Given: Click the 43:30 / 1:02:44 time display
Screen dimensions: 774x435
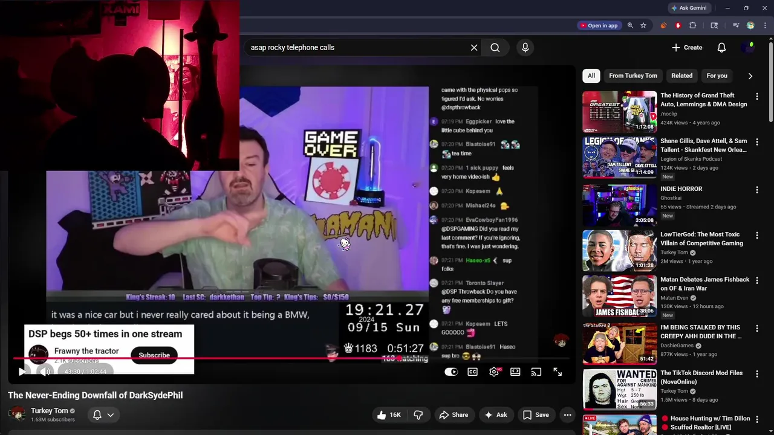Looking at the screenshot, I should pyautogui.click(x=85, y=372).
